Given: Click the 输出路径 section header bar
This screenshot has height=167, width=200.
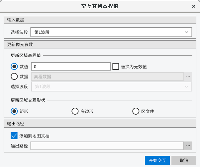Looking at the screenshot, I should (100, 124).
